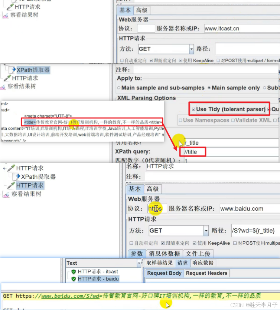Click the XPath query field containing //title

231,152
